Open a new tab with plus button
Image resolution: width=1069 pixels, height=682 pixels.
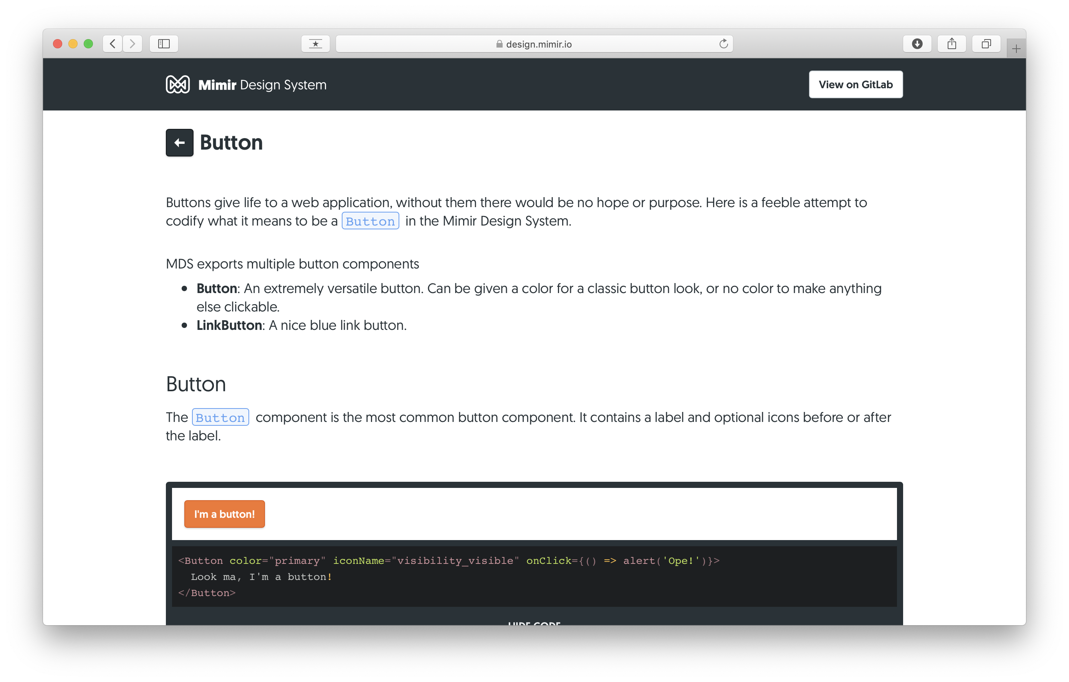1016,49
